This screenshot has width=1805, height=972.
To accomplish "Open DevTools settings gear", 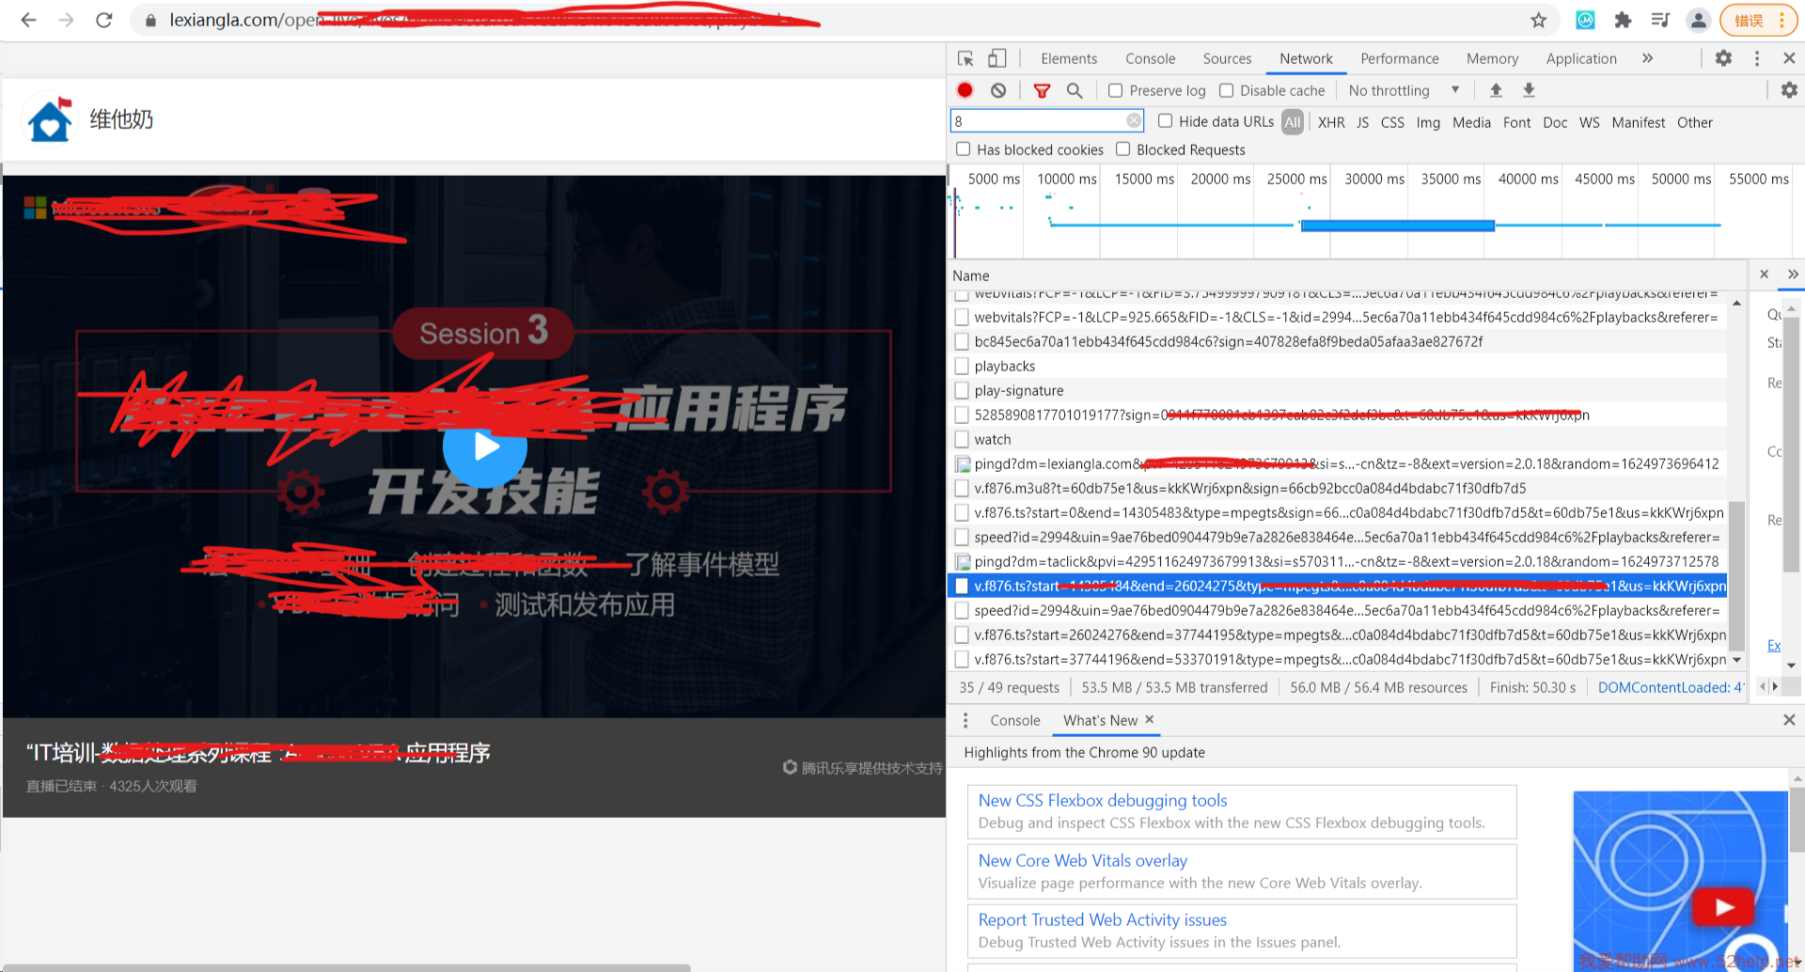I will point(1723,58).
